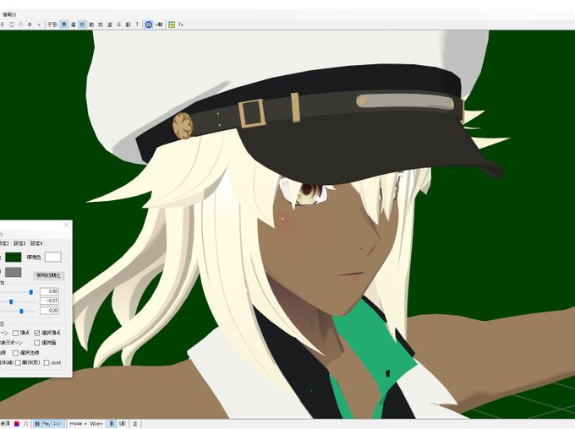Screen dimensions: 575x429
Task: Toggle the first highlighted 表 toolbar button
Action: tap(64, 24)
